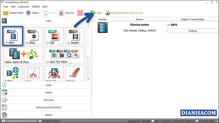
Task: Click the Elapsed Time 00:00:00 status text
Action: [139, 121]
